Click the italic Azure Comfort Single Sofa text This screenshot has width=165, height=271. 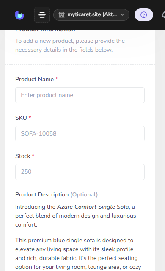(x=93, y=207)
